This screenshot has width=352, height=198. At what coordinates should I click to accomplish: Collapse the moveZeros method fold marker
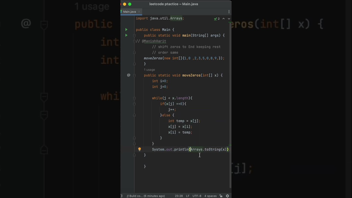134,75
